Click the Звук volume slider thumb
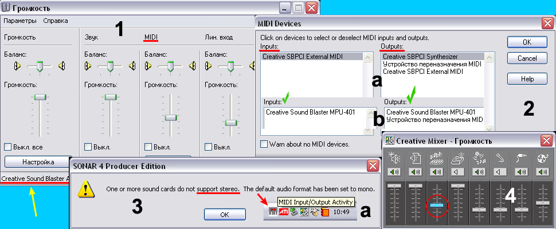 [x=111, y=97]
